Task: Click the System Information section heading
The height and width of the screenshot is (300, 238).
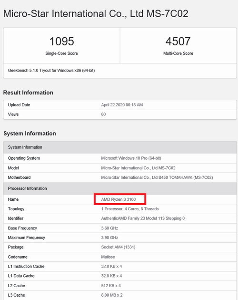Action: click(x=30, y=134)
